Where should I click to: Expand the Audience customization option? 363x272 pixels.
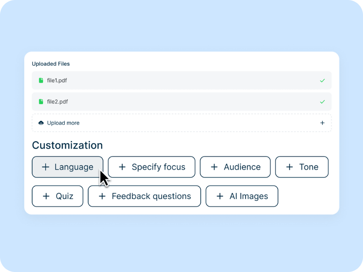235,167
